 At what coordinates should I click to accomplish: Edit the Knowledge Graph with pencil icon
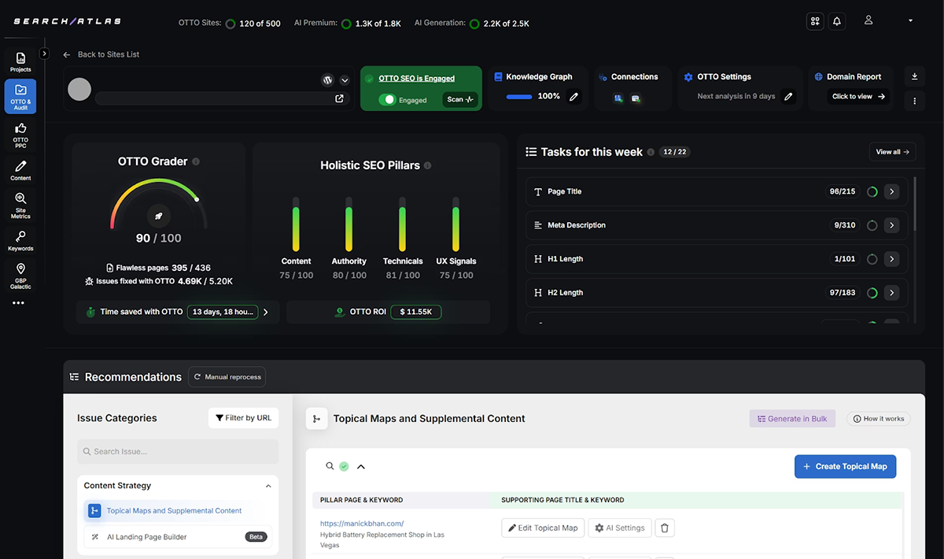[574, 96]
